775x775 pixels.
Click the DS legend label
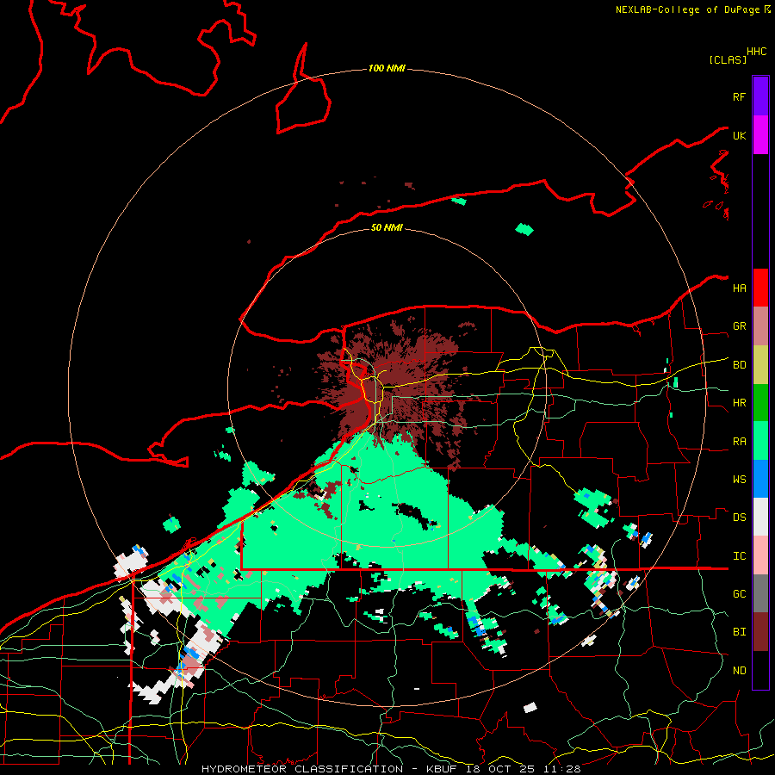(x=739, y=518)
